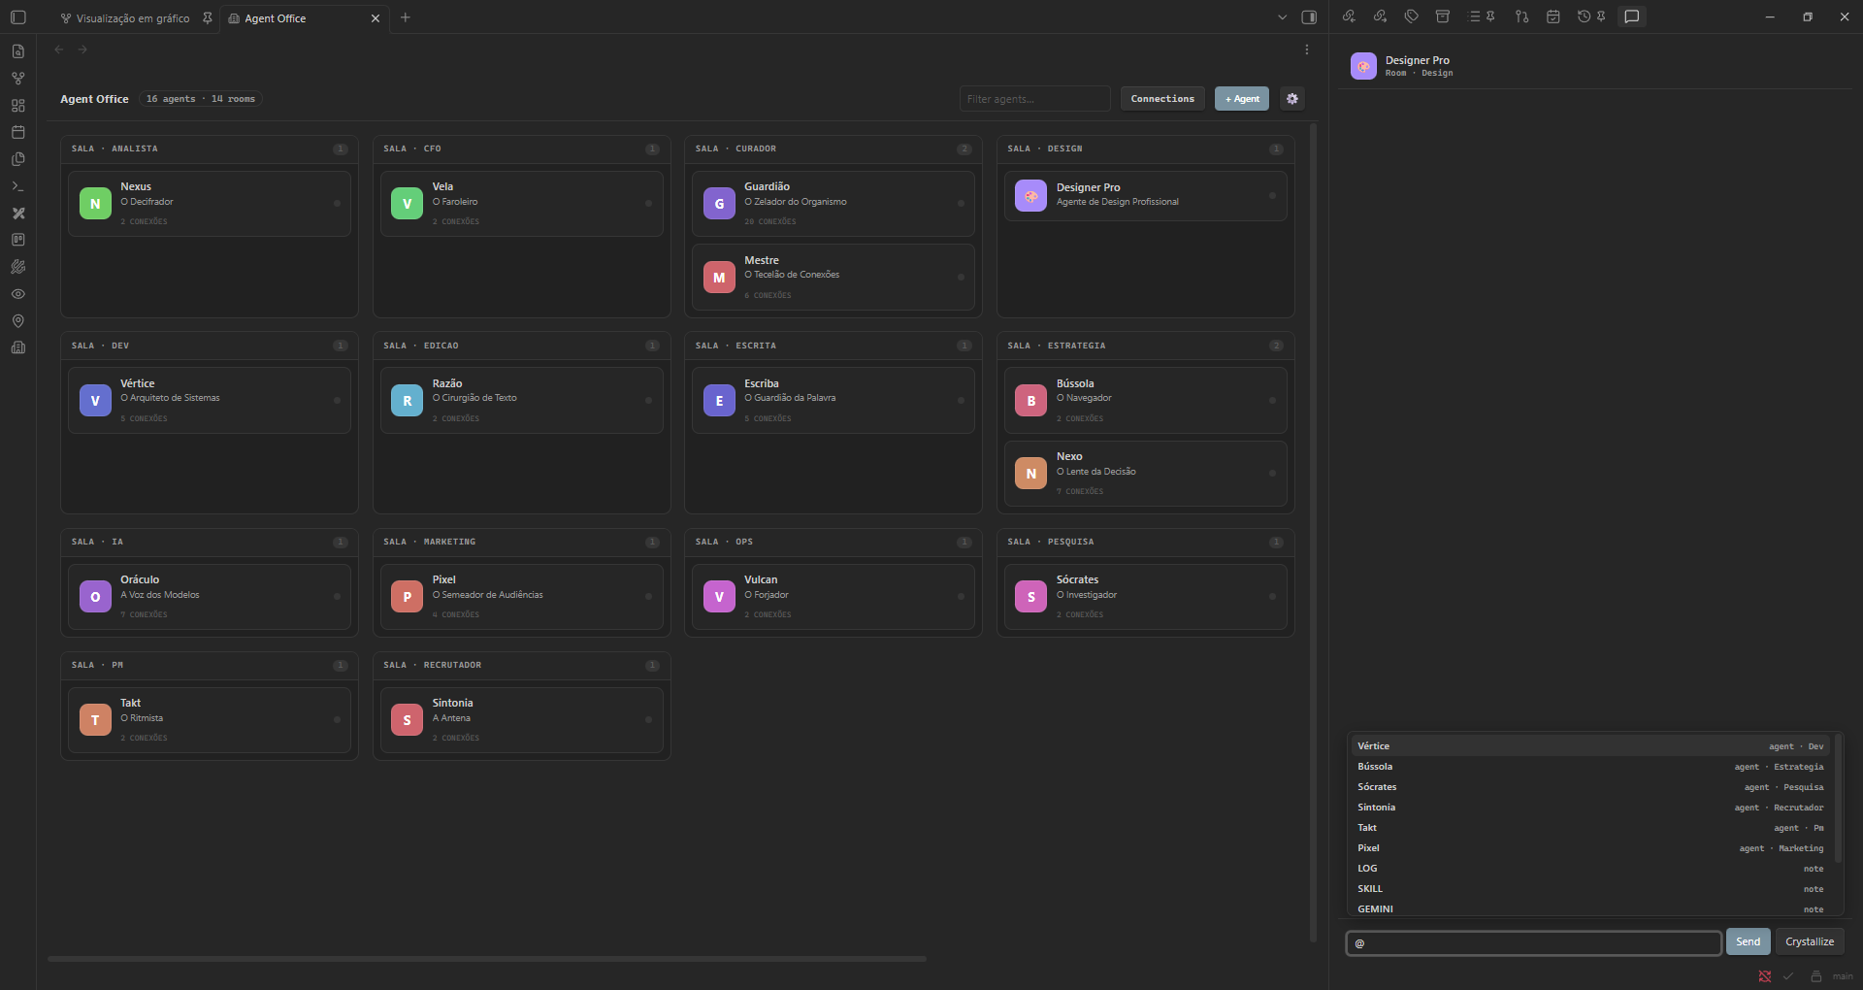Click the Crystallize button

point(1810,942)
